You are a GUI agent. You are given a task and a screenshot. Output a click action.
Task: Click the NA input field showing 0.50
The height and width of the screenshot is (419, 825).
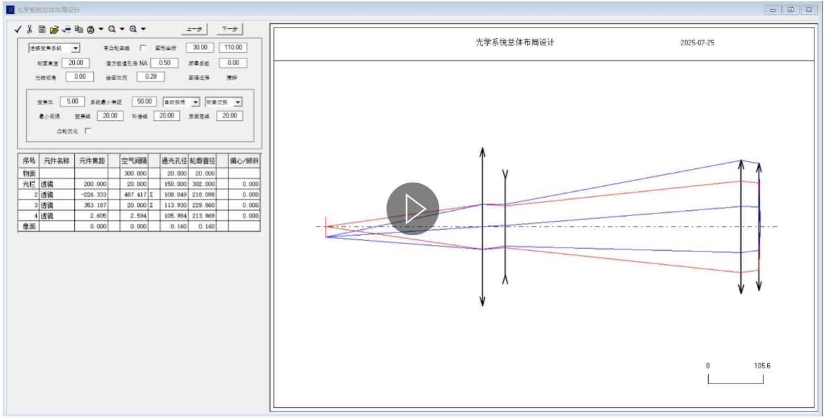[x=164, y=62]
